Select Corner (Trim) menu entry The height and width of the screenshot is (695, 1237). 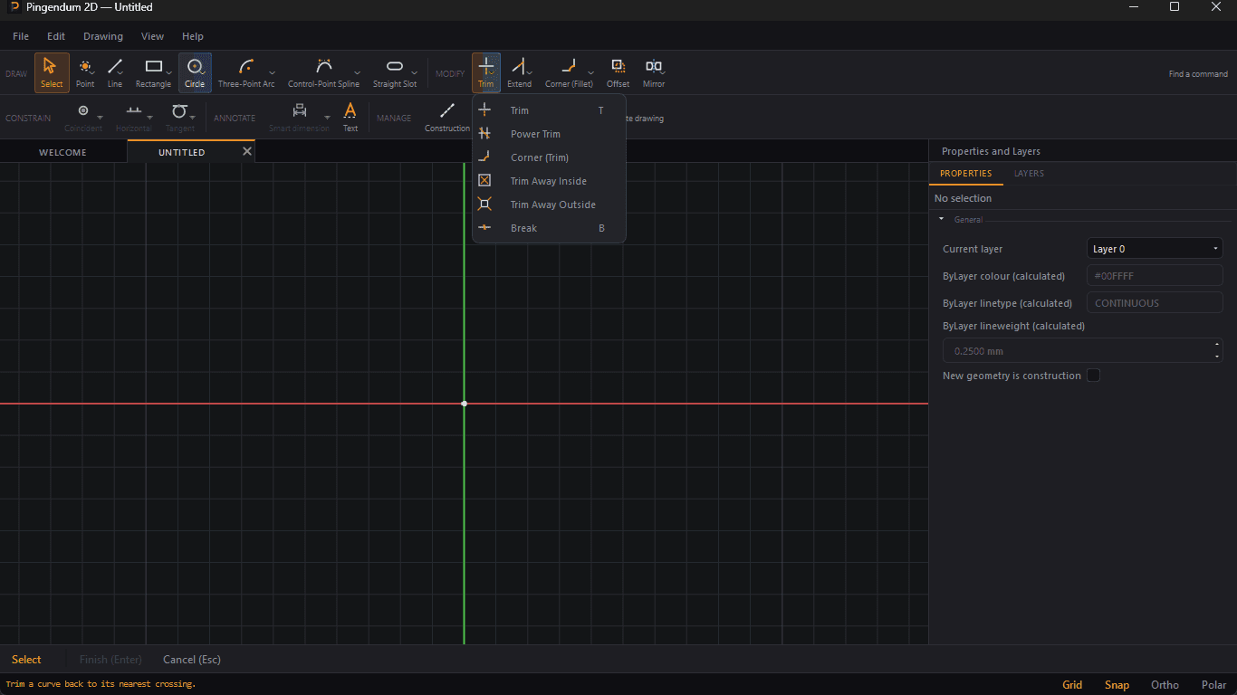click(549, 157)
